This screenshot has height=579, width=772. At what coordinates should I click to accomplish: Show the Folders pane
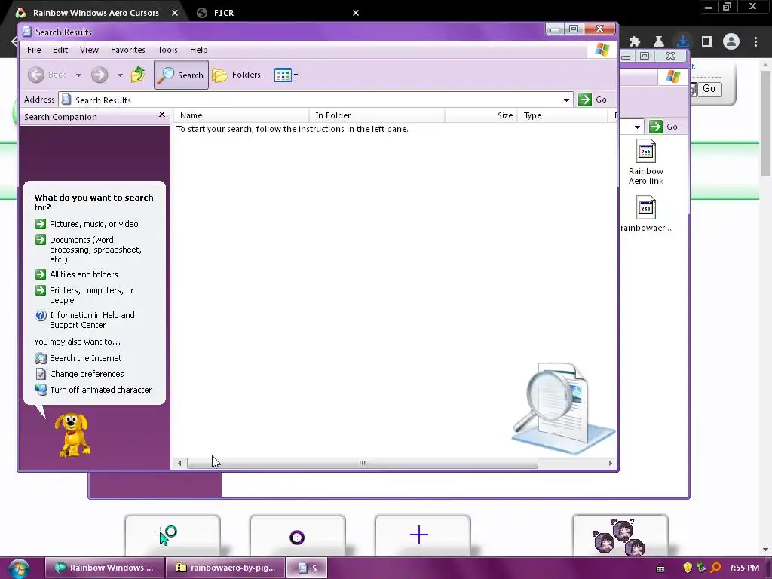pyautogui.click(x=236, y=75)
